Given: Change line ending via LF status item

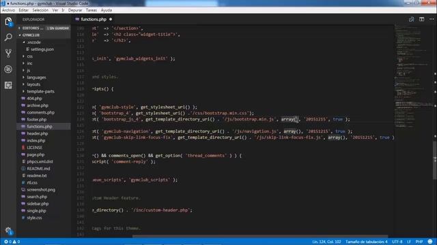Looking at the screenshot, I should [409, 242].
